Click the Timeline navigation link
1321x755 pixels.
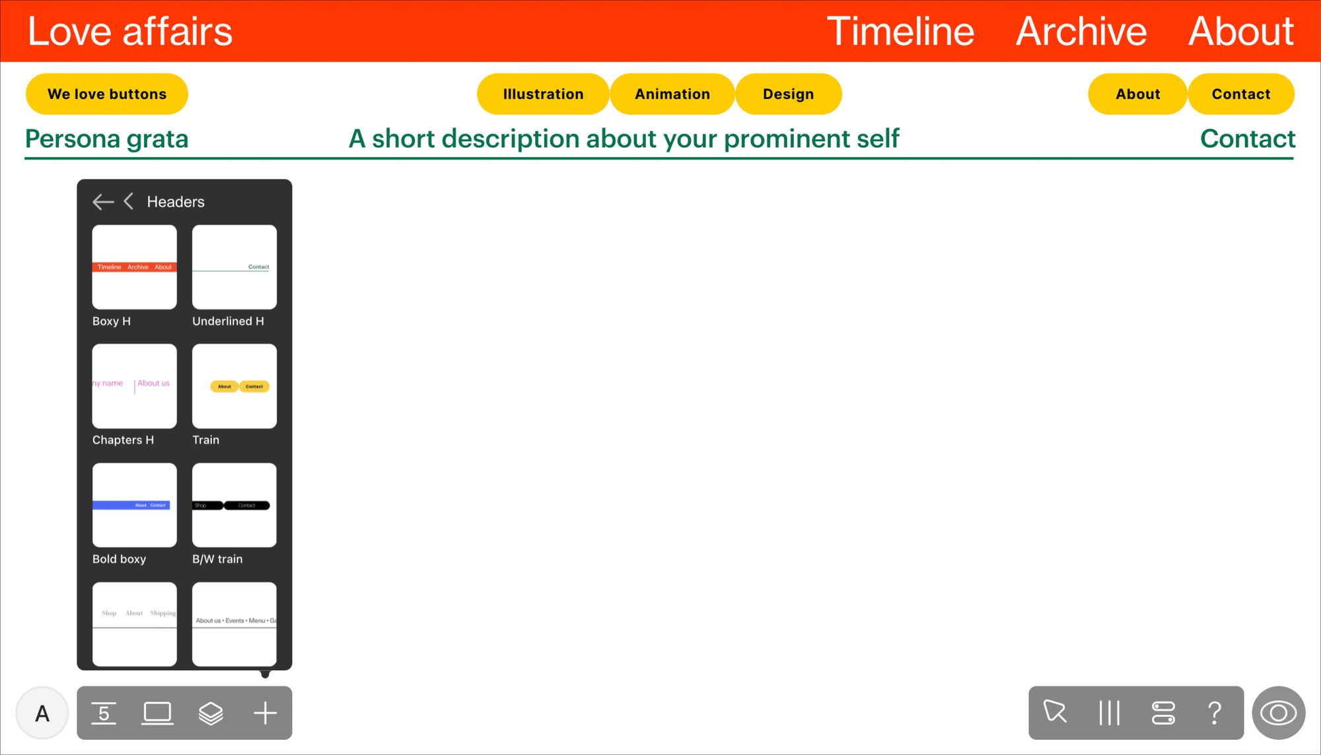tap(900, 31)
